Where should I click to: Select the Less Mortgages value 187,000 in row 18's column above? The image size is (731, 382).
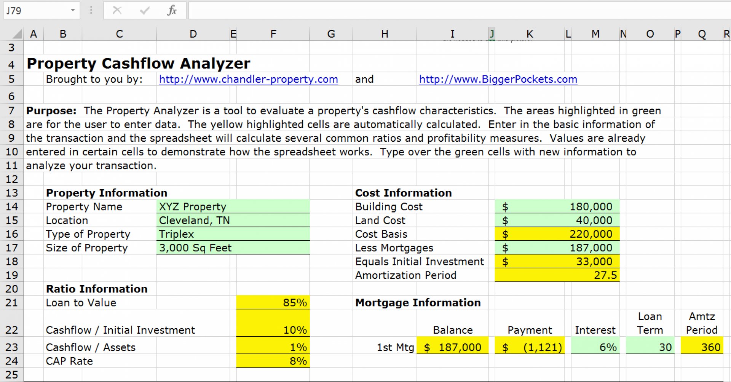tap(557, 248)
